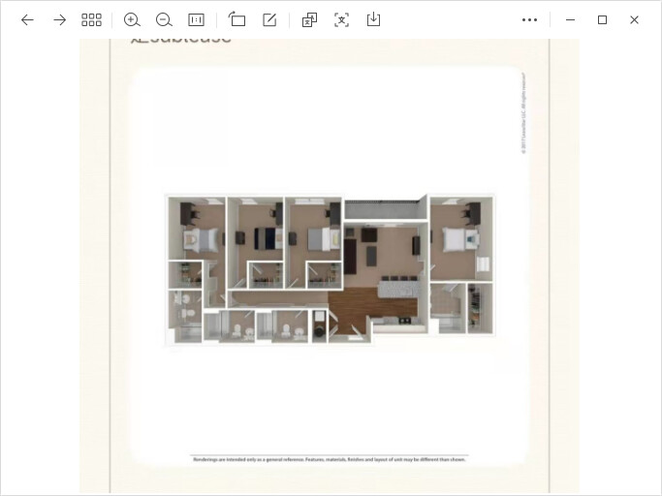The image size is (662, 496).
Task: Click the renderings disclaimer text below plan
Action: 329,459
